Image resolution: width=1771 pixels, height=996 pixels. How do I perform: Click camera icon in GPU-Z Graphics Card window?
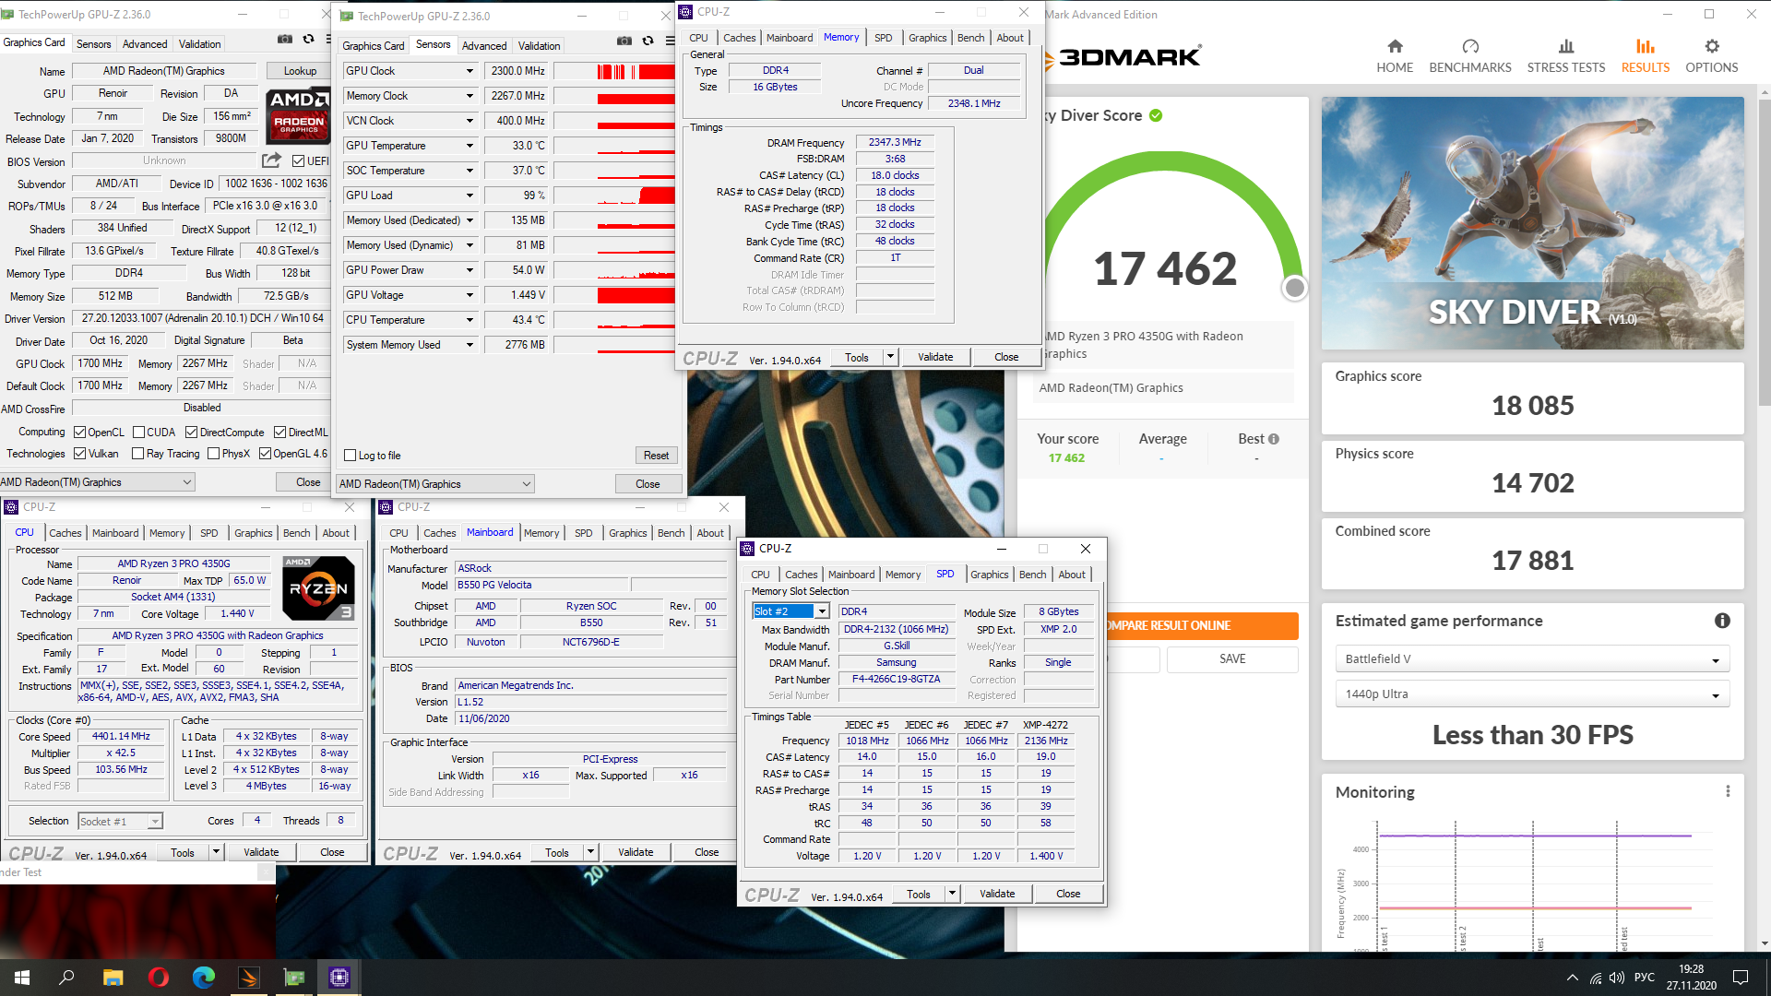coord(285,39)
